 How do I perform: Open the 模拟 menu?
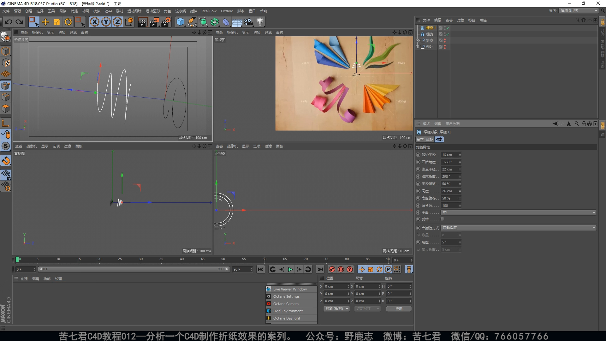point(97,11)
